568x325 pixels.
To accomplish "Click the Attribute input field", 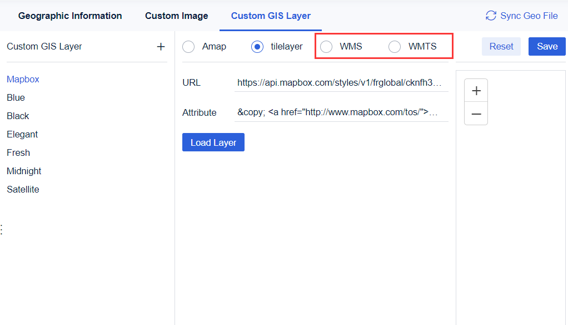I will (x=341, y=112).
